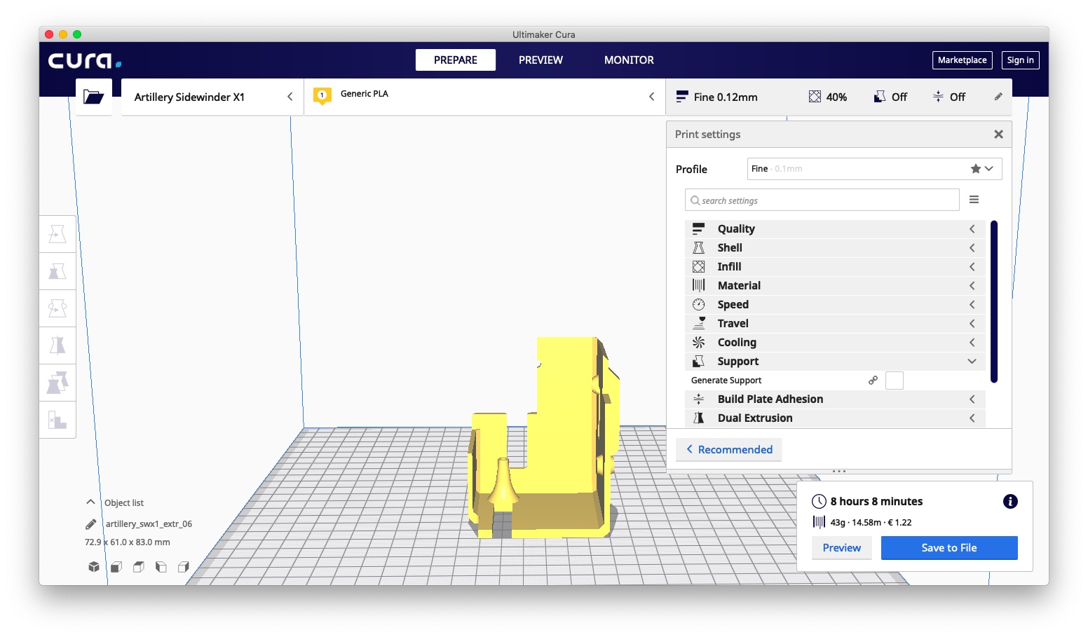Screen dimensions: 1088x637
Task: Click the Fine 0.12mm profile summary
Action: pyautogui.click(x=717, y=97)
